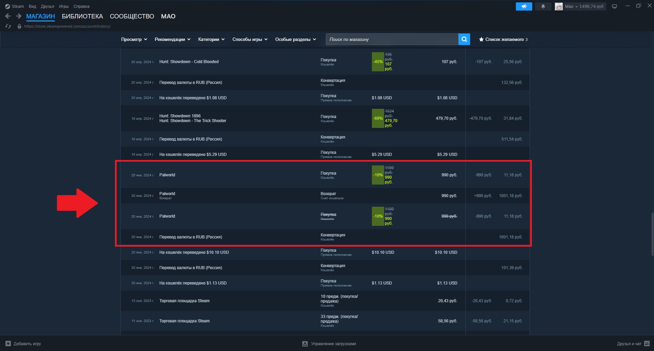Select the 101,39 руб. balance value
The height and width of the screenshot is (351, 654).
point(512,268)
